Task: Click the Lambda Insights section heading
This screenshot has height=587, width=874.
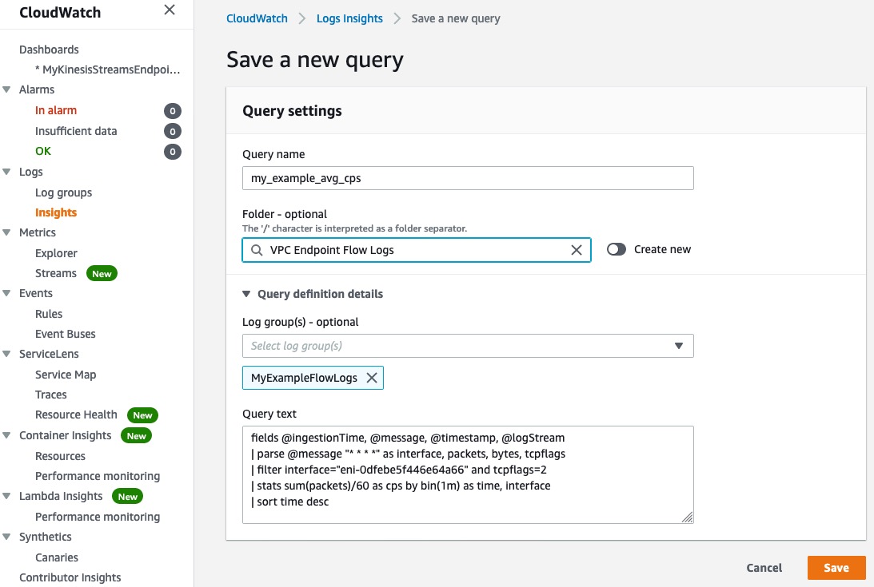Action: [x=61, y=496]
